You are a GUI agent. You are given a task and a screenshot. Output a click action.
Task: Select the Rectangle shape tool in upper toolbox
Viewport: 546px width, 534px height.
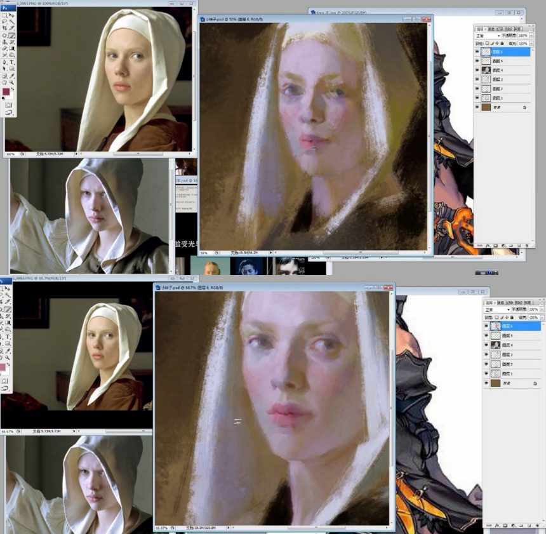point(11,69)
